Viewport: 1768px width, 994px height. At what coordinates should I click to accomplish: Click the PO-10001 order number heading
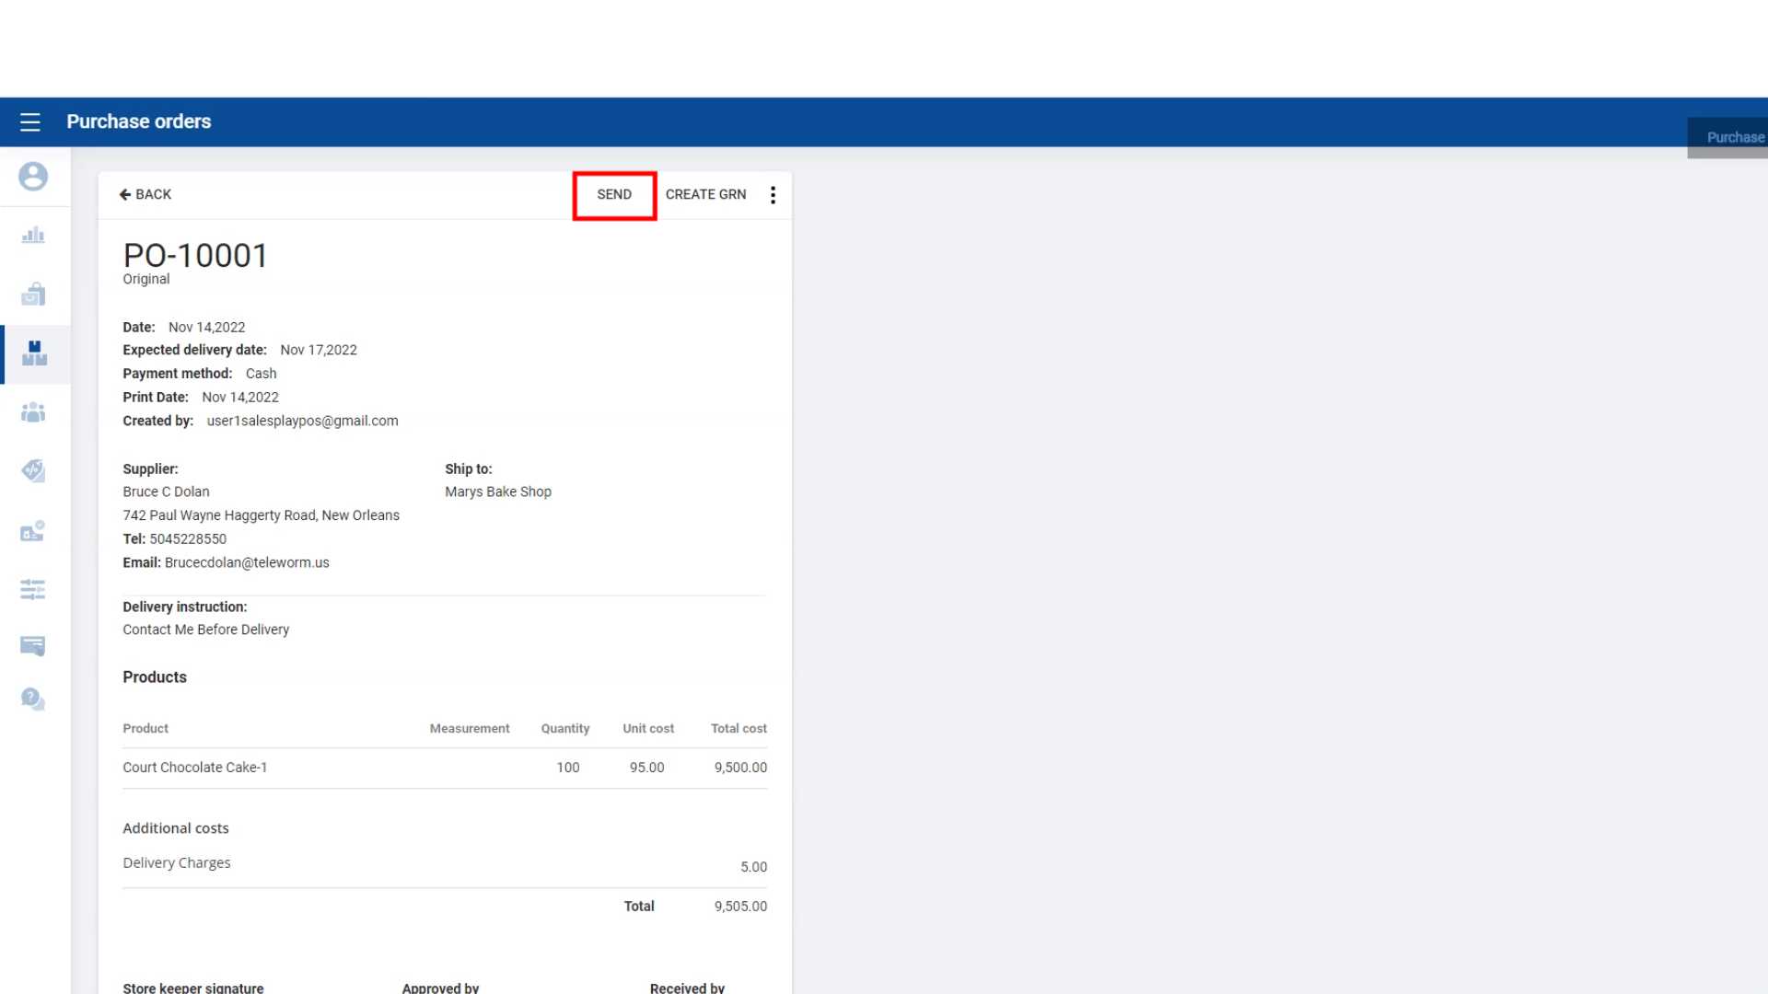point(195,256)
